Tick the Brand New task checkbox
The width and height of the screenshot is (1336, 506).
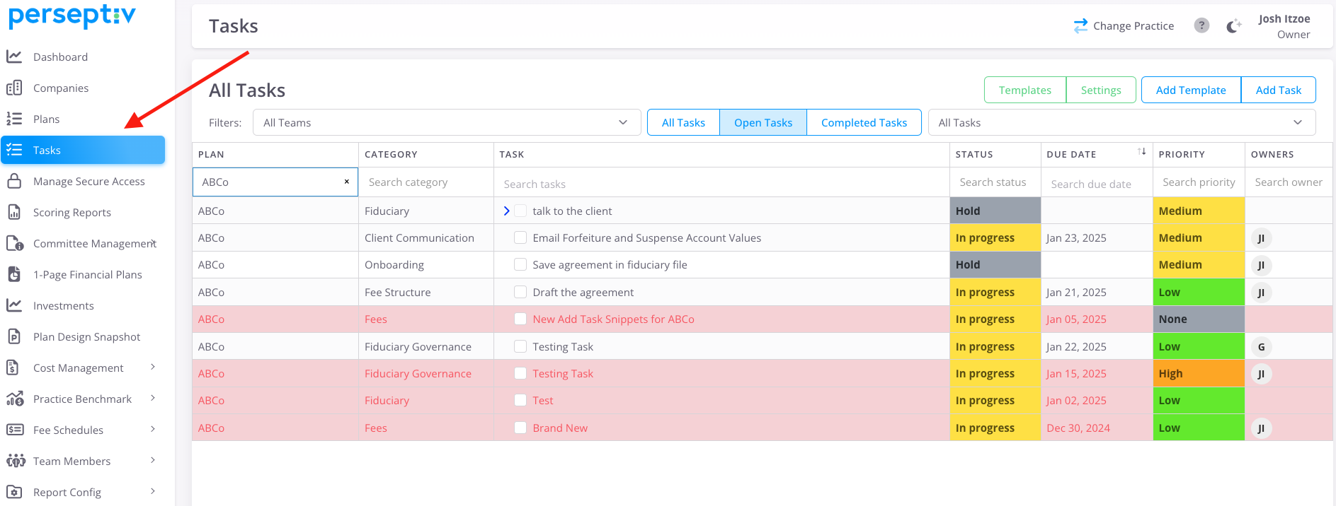(520, 428)
